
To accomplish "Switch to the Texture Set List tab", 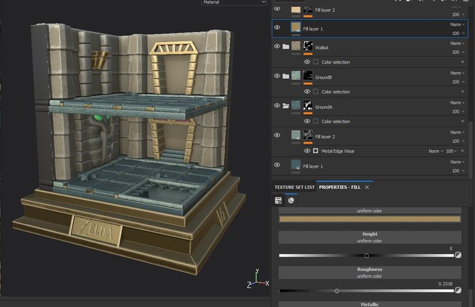I will coord(294,187).
